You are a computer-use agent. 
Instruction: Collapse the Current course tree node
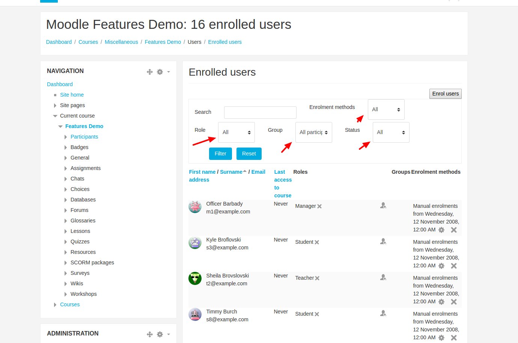click(55, 116)
